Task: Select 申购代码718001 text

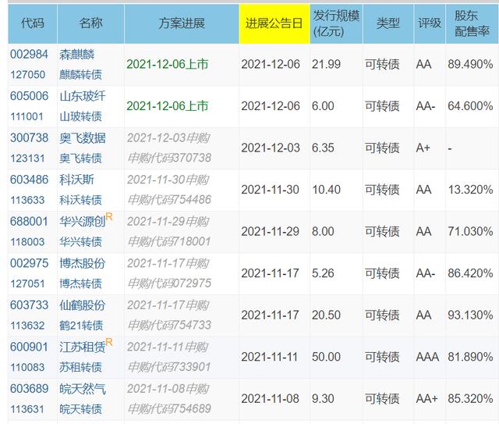Action: click(169, 241)
